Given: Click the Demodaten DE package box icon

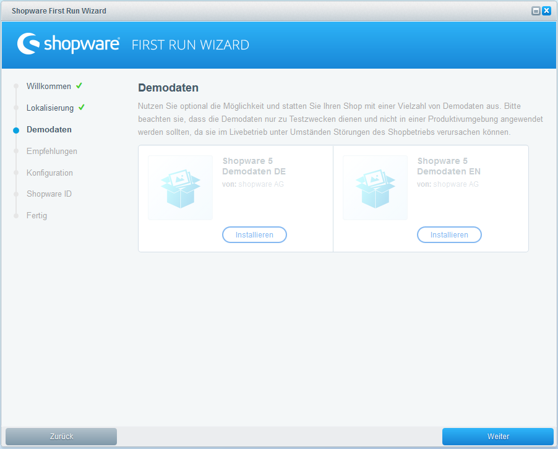Looking at the screenshot, I should pos(180,187).
